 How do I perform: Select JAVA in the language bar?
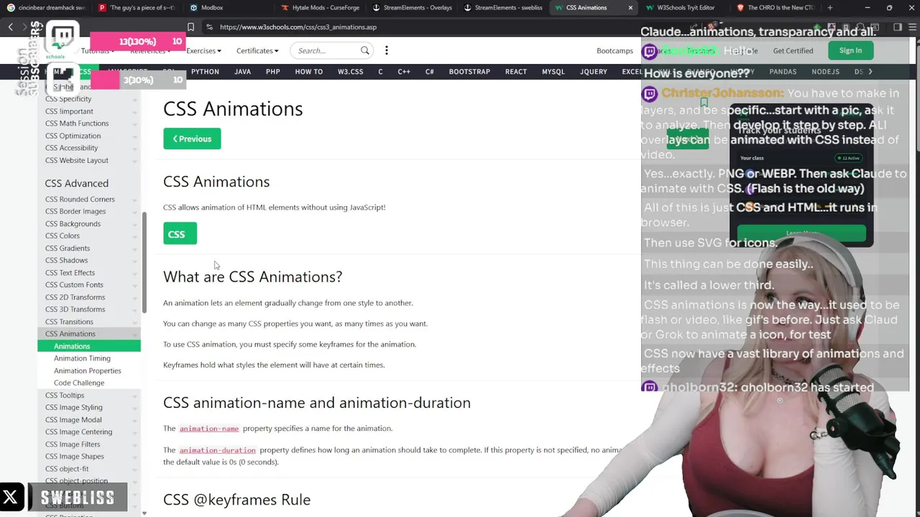point(242,72)
